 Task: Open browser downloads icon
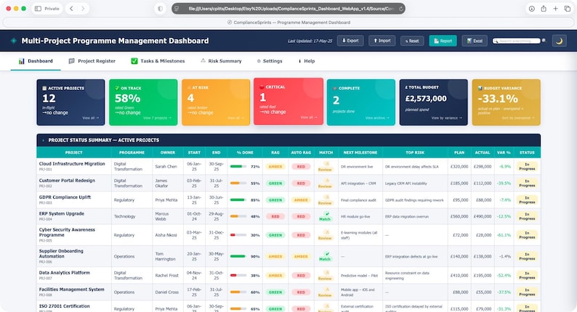click(x=532, y=9)
